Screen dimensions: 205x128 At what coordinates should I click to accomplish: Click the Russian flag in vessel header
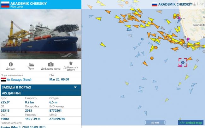coord(5,5)
